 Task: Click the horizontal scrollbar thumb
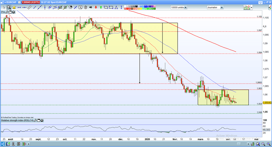[x=239, y=144]
